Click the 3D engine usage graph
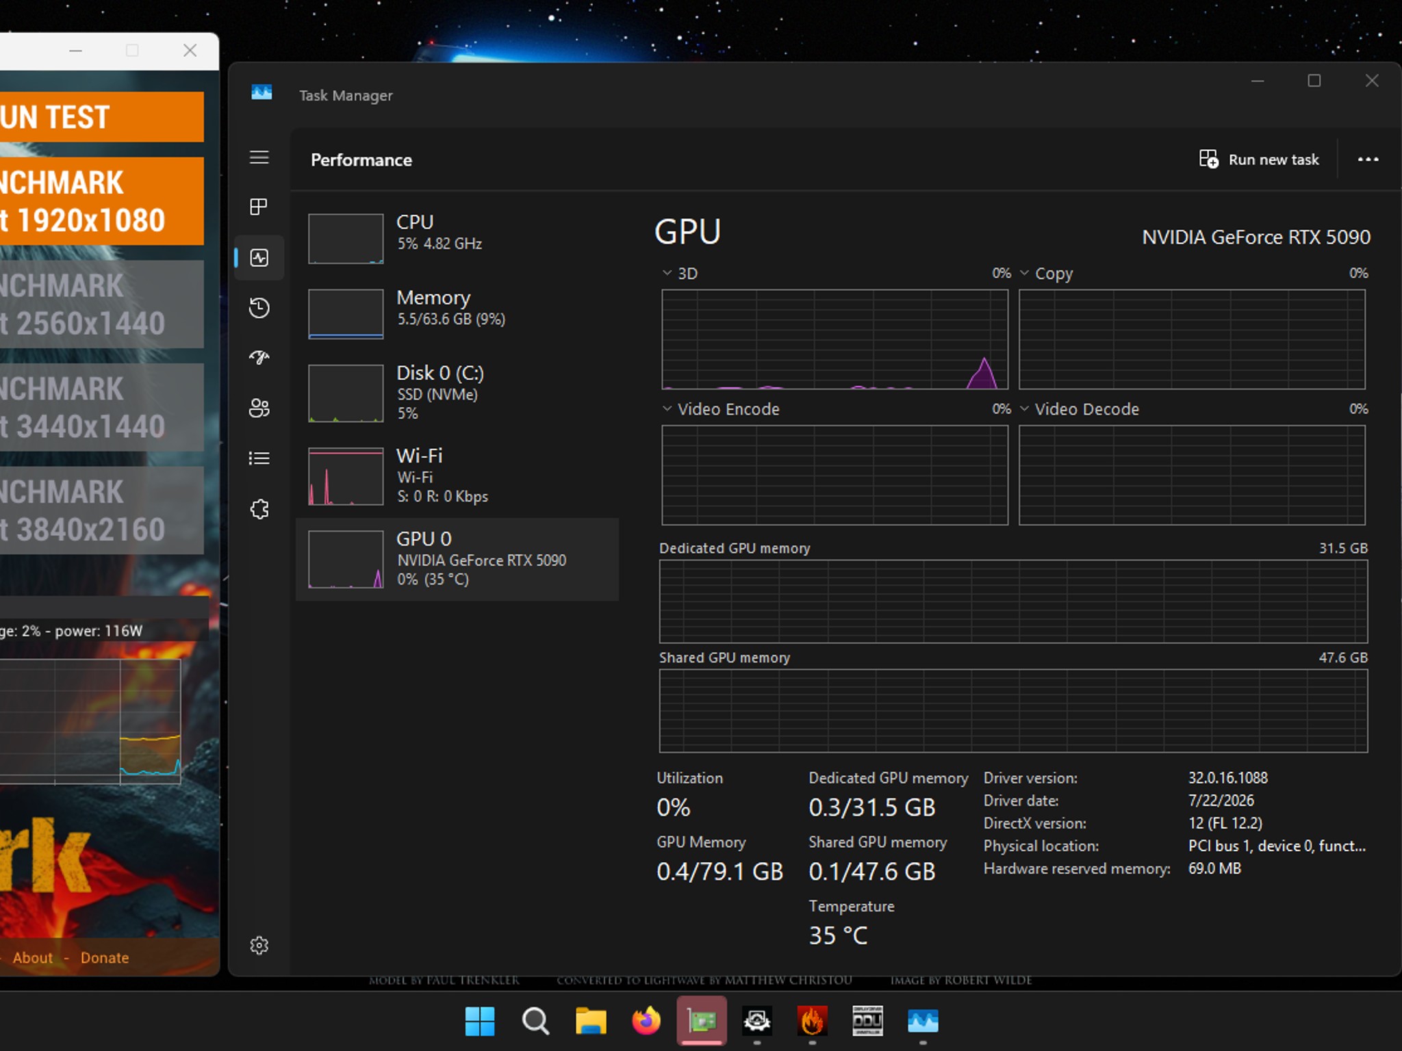 834,339
